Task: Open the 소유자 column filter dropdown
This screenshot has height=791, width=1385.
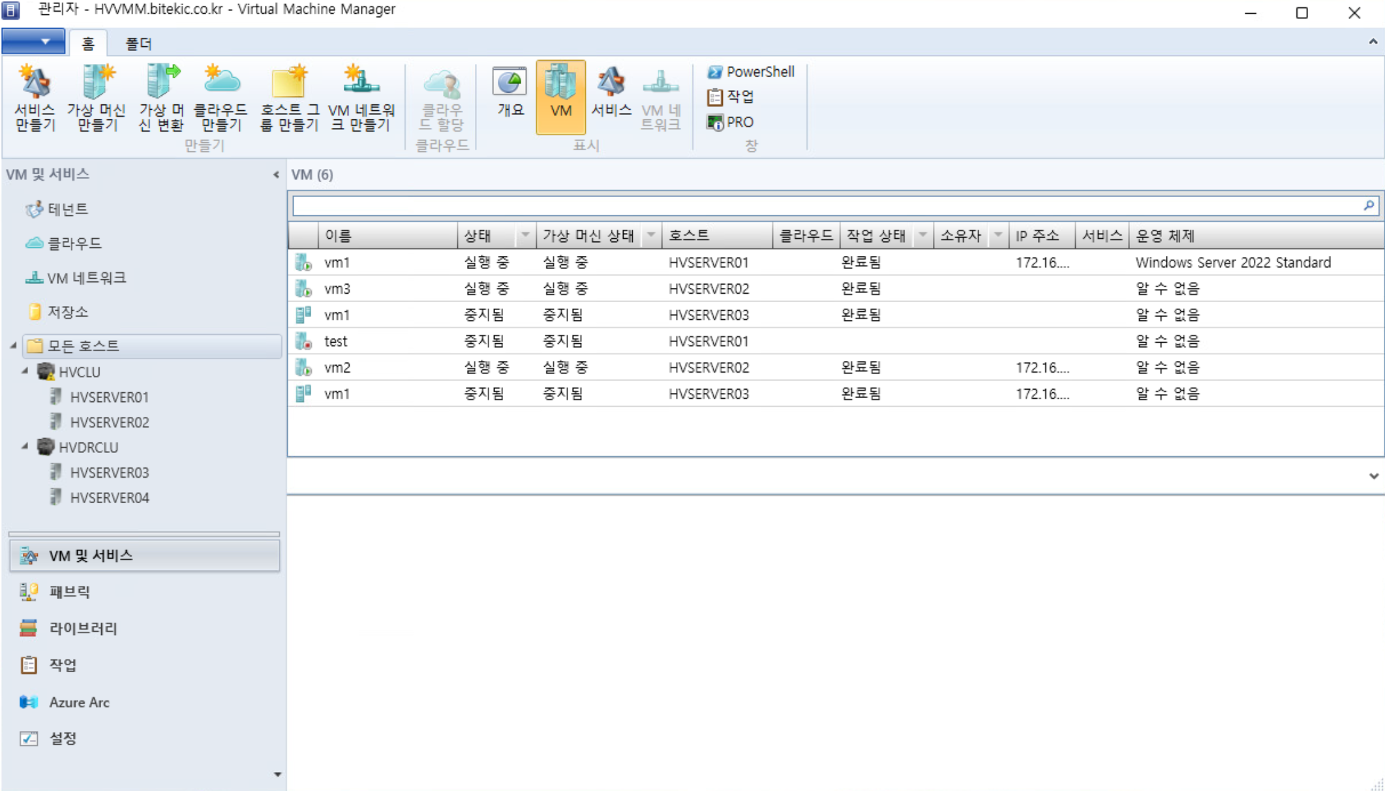Action: [x=998, y=236]
